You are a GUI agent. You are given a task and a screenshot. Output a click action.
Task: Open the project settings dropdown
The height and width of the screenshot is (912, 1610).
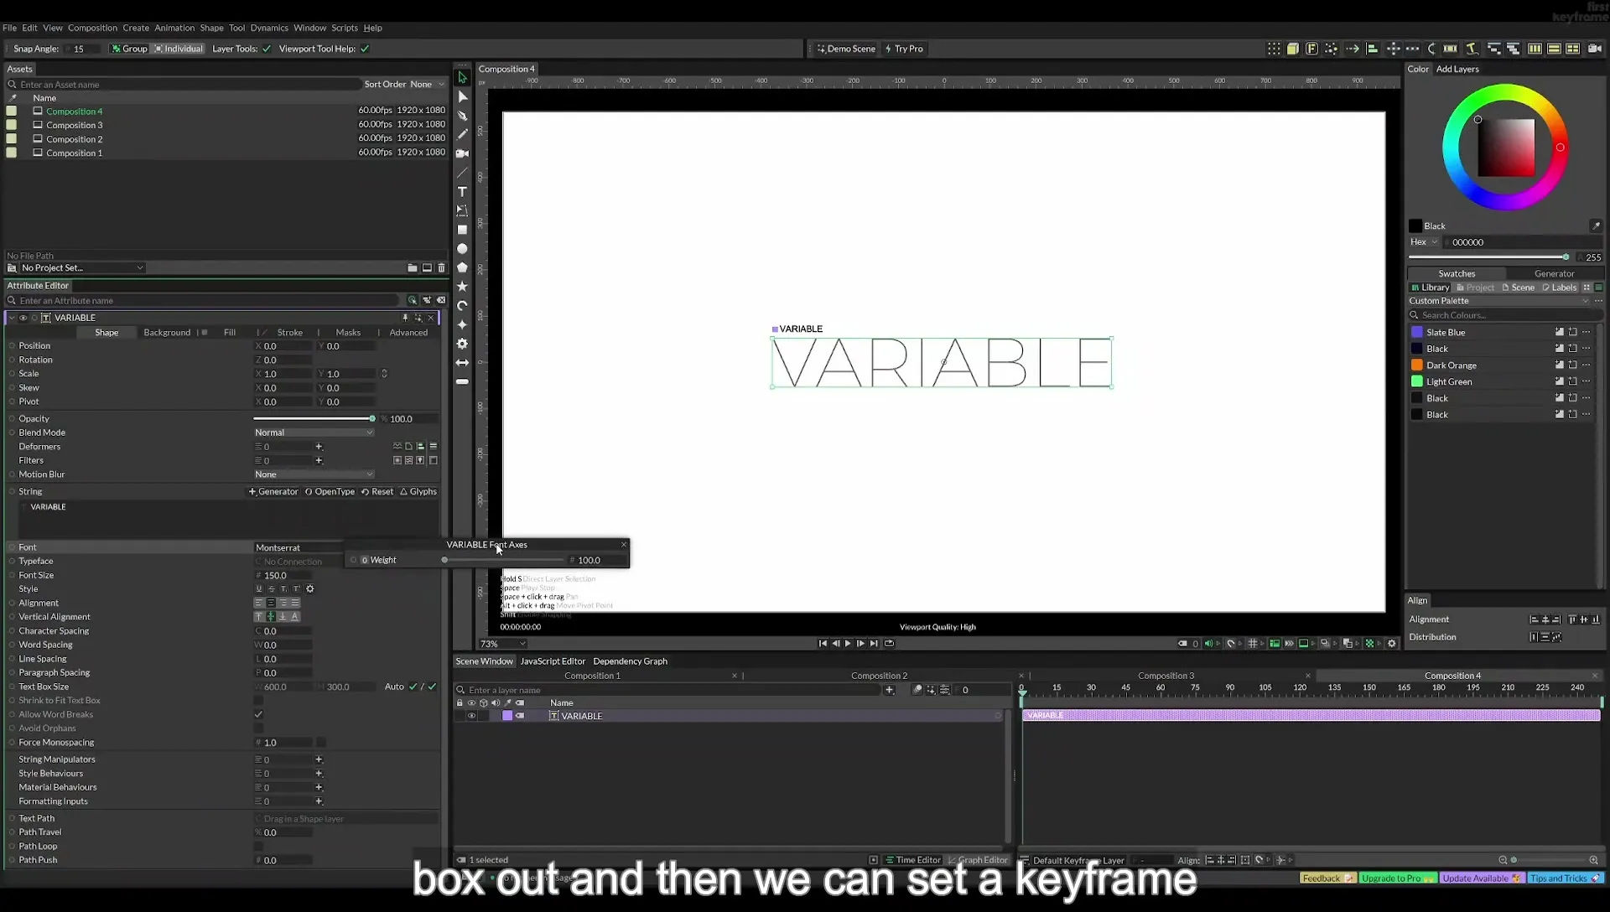pos(82,268)
